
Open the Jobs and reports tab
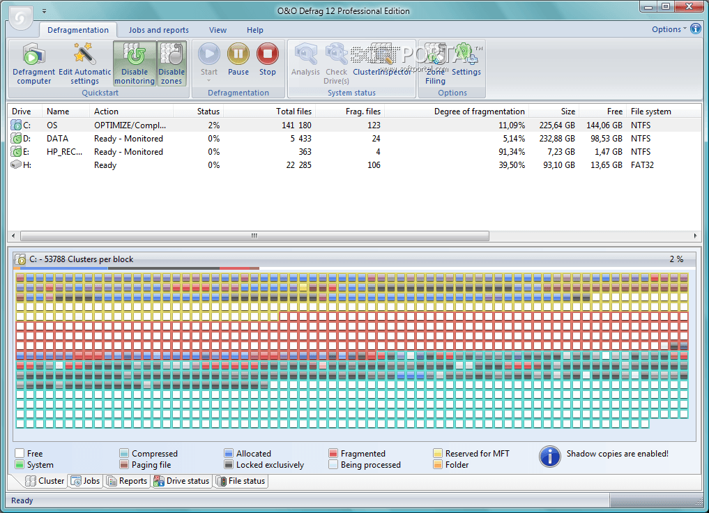pyautogui.click(x=159, y=30)
